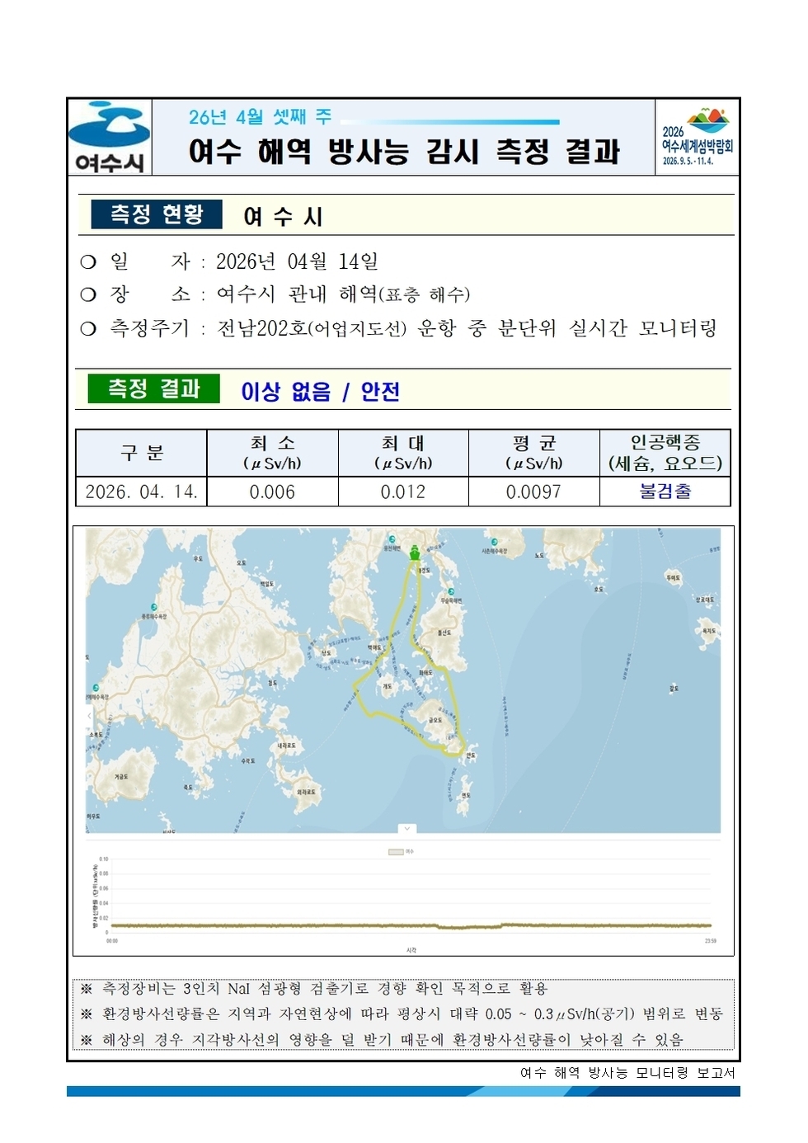Click the 측정 현황 section header
This screenshot has height=1143, width=808.
point(157,214)
